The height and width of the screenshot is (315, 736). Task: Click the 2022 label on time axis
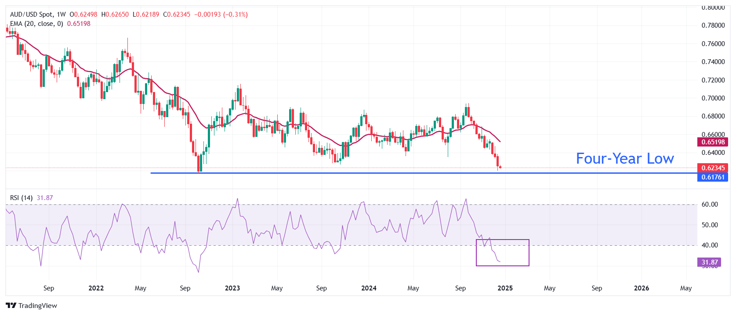[96, 288]
